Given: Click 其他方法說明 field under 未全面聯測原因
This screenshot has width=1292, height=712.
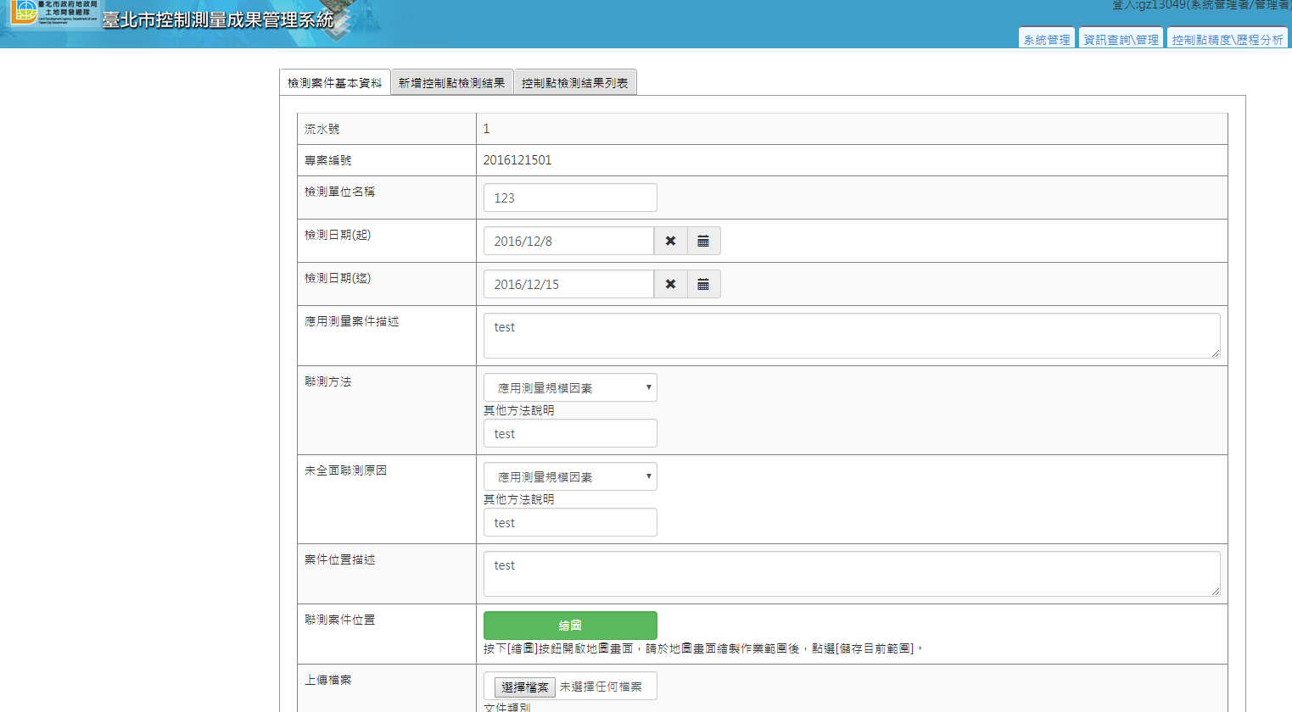Looking at the screenshot, I should tap(570, 522).
